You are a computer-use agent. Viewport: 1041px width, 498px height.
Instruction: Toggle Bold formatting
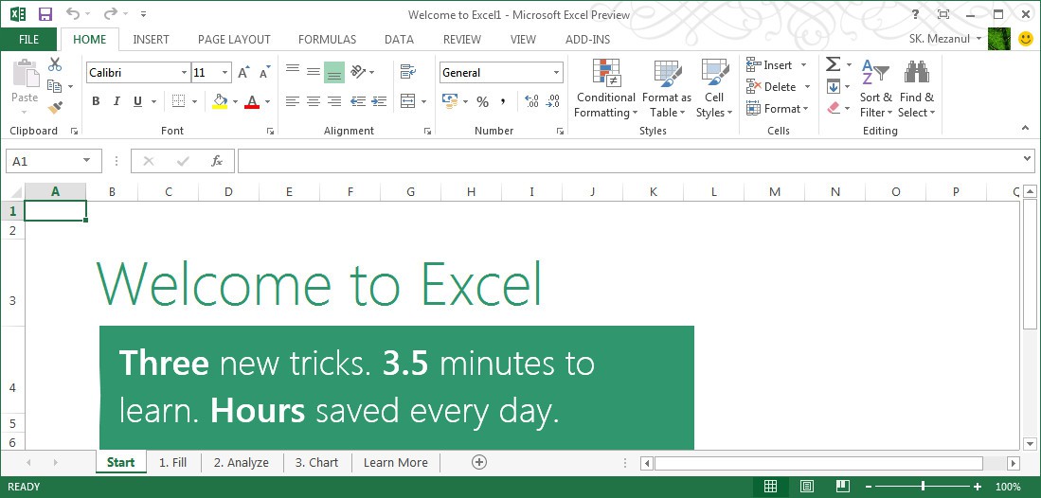click(x=96, y=101)
